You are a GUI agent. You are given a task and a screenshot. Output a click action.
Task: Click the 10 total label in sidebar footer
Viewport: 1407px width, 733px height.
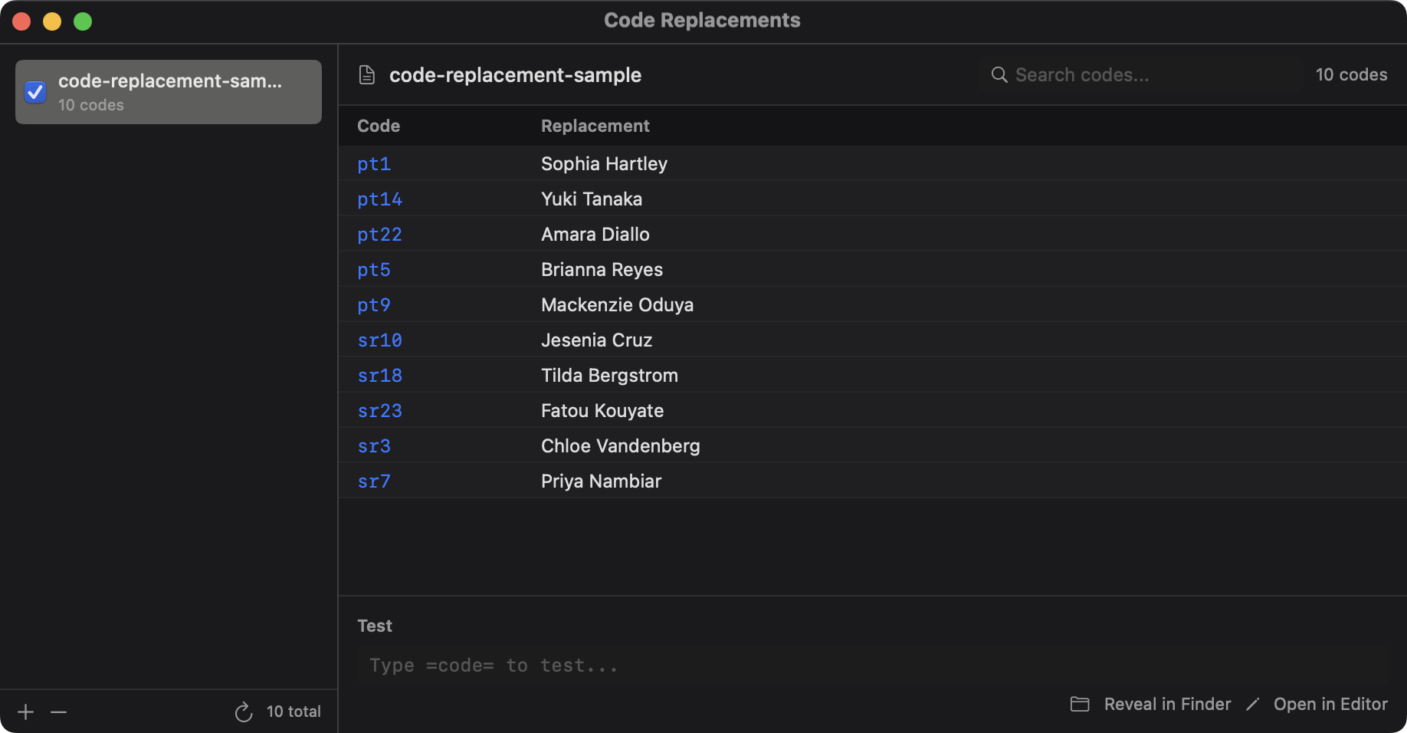pyautogui.click(x=294, y=712)
